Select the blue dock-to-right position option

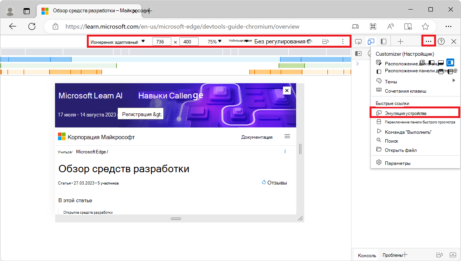click(450, 63)
